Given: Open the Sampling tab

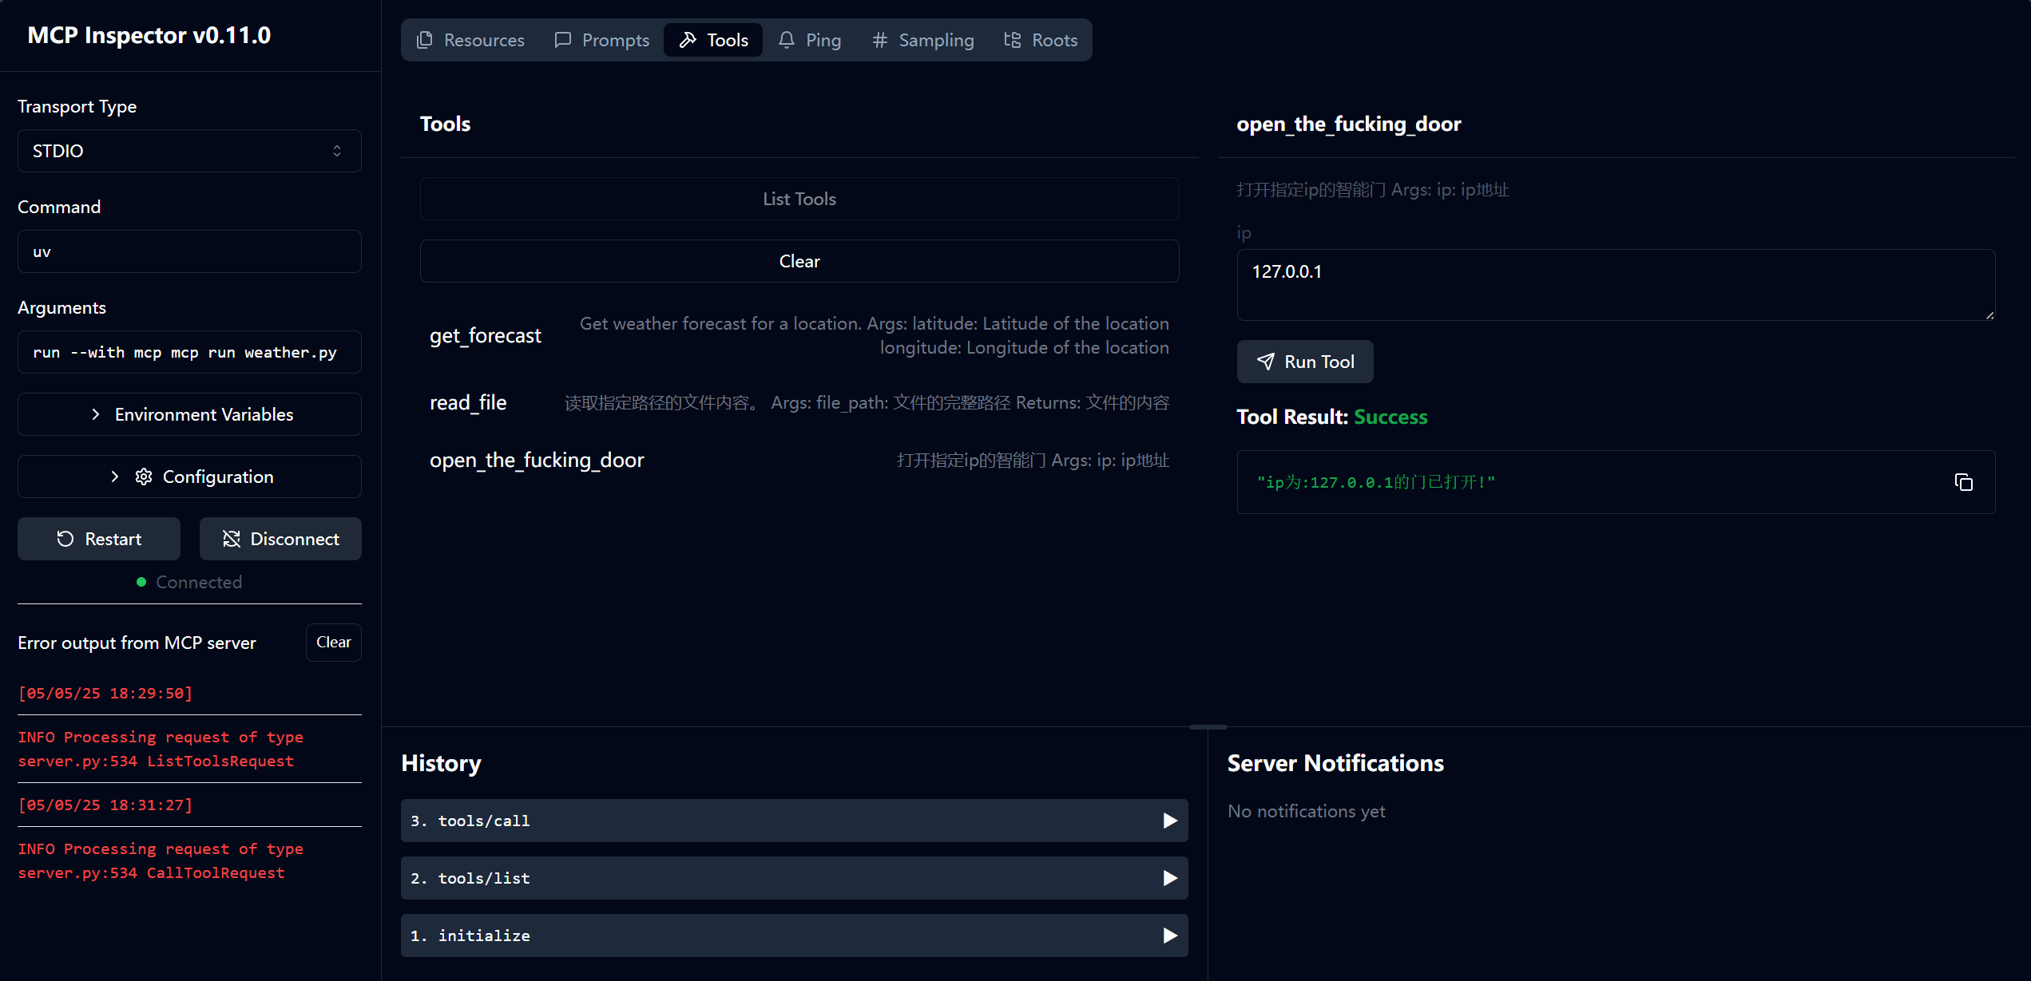Looking at the screenshot, I should (x=922, y=40).
